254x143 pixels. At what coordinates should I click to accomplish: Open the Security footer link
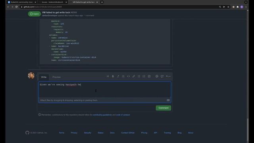tap(87, 133)
